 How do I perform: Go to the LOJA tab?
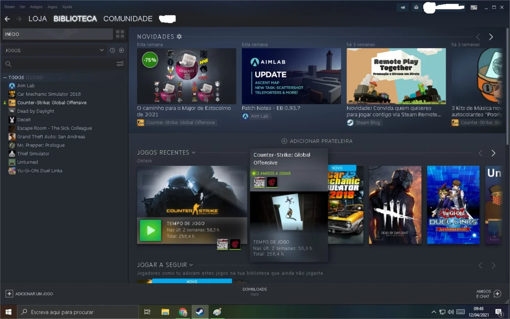(x=38, y=19)
